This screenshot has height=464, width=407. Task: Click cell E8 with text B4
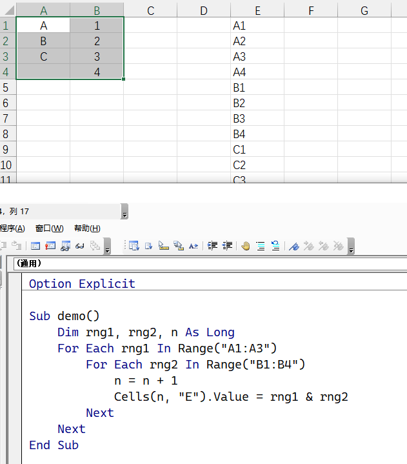[x=257, y=134]
